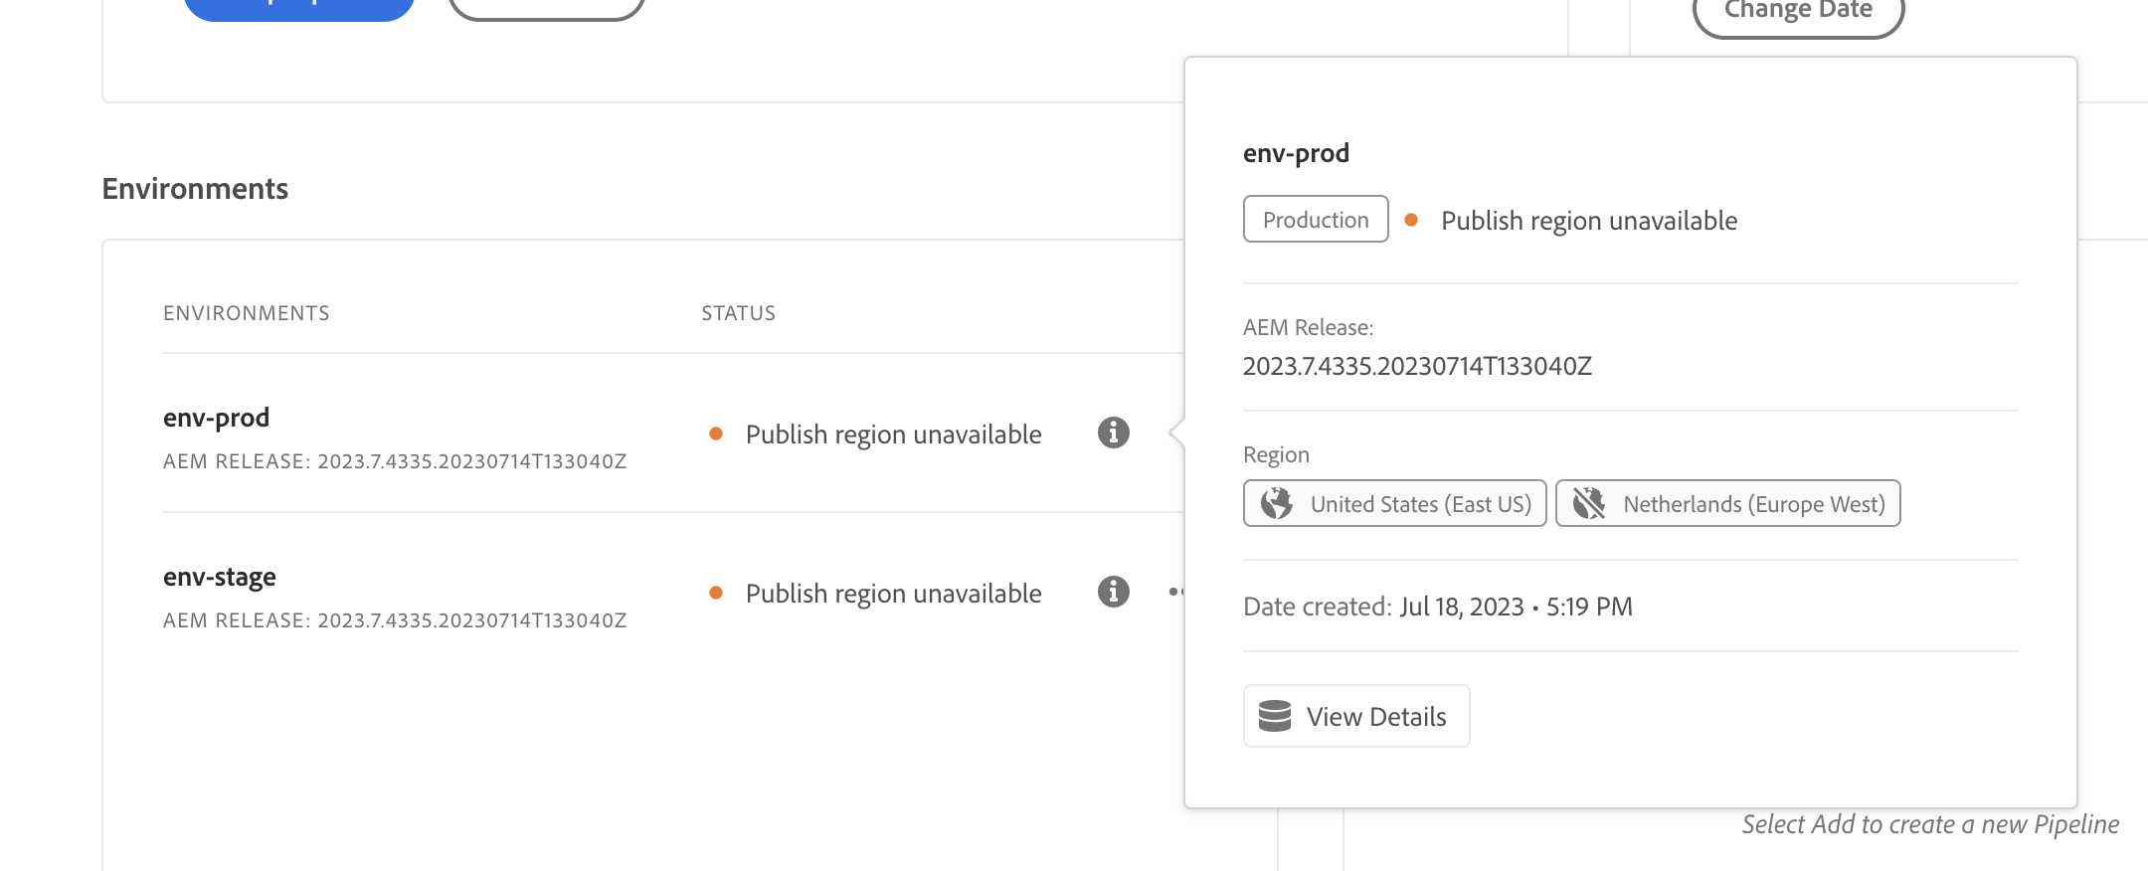The image size is (2148, 871).
Task: Open the env-stage environment row
Action: pyautogui.click(x=220, y=577)
